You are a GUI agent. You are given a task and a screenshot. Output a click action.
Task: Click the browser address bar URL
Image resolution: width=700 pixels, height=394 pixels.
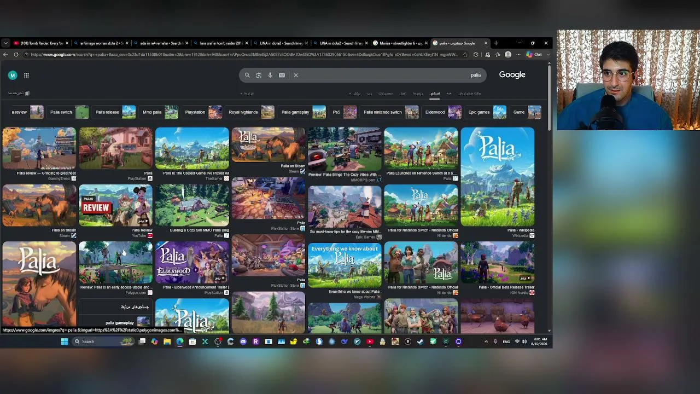coord(244,55)
